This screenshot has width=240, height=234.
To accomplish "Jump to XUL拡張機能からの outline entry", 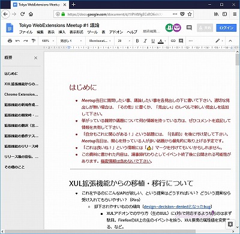I will click(22, 84).
